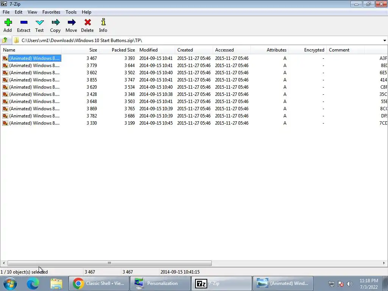Open File Explorer from taskbar
The width and height of the screenshot is (388, 291).
click(56, 283)
